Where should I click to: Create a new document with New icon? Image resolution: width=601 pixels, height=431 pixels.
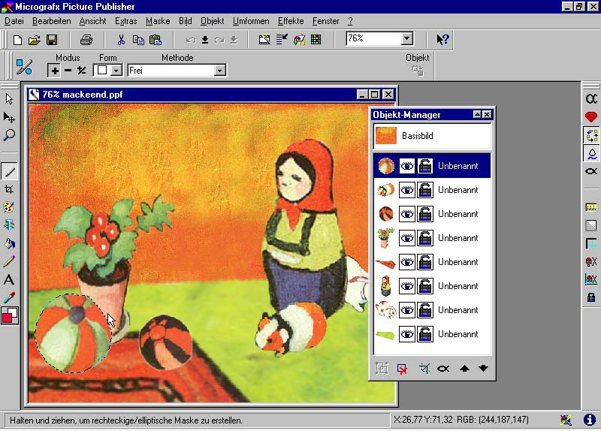(x=17, y=40)
